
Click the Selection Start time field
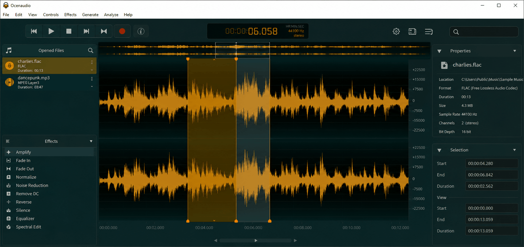[492, 163]
